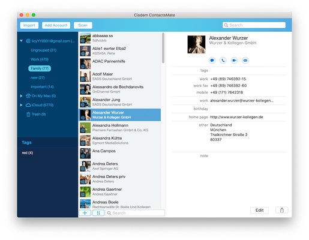This screenshot has width=309, height=240.
Task: Select the important (14) group
Action: 42,87
